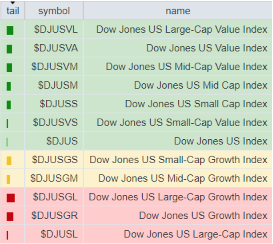Image resolution: width=273 pixels, height=244 pixels.
Task: Click yellow tail marker for $DJUSGM row
Action: coord(8,179)
